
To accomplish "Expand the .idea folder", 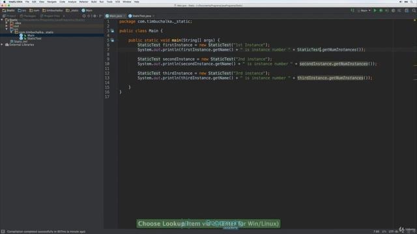I will click(7, 23).
